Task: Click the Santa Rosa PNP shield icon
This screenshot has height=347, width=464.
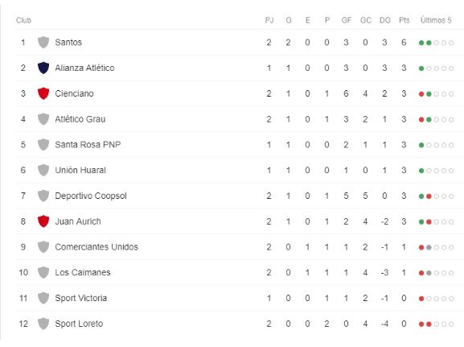Action: tap(43, 145)
